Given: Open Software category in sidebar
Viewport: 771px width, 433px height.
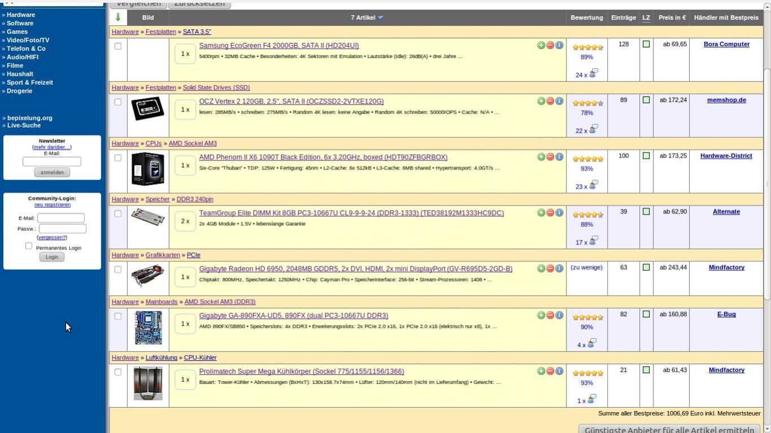Looking at the screenshot, I should [20, 23].
